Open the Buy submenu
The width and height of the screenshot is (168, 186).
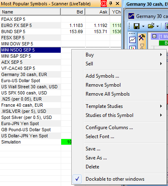point(125,55)
